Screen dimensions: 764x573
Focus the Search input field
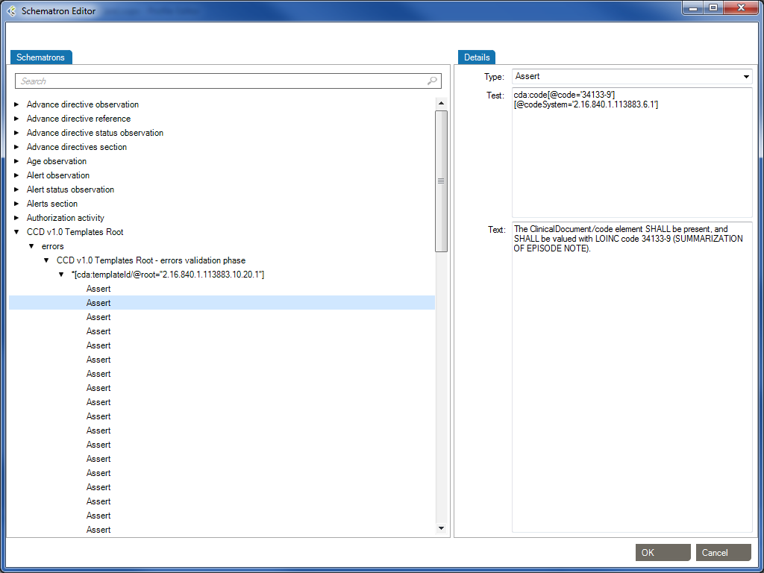[228, 81]
